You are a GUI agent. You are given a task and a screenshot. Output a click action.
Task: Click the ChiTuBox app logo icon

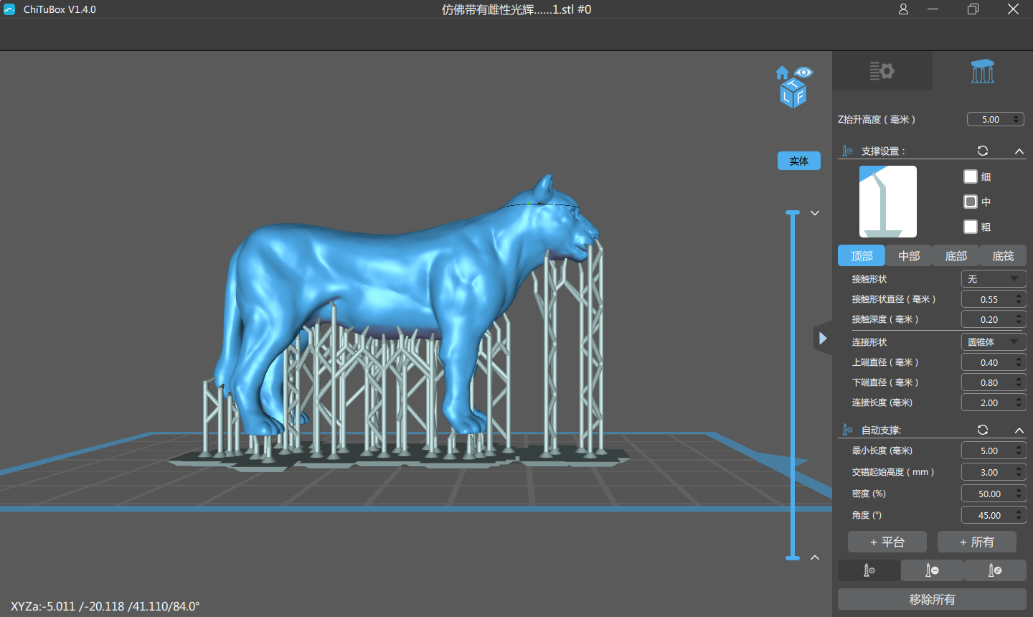point(9,9)
